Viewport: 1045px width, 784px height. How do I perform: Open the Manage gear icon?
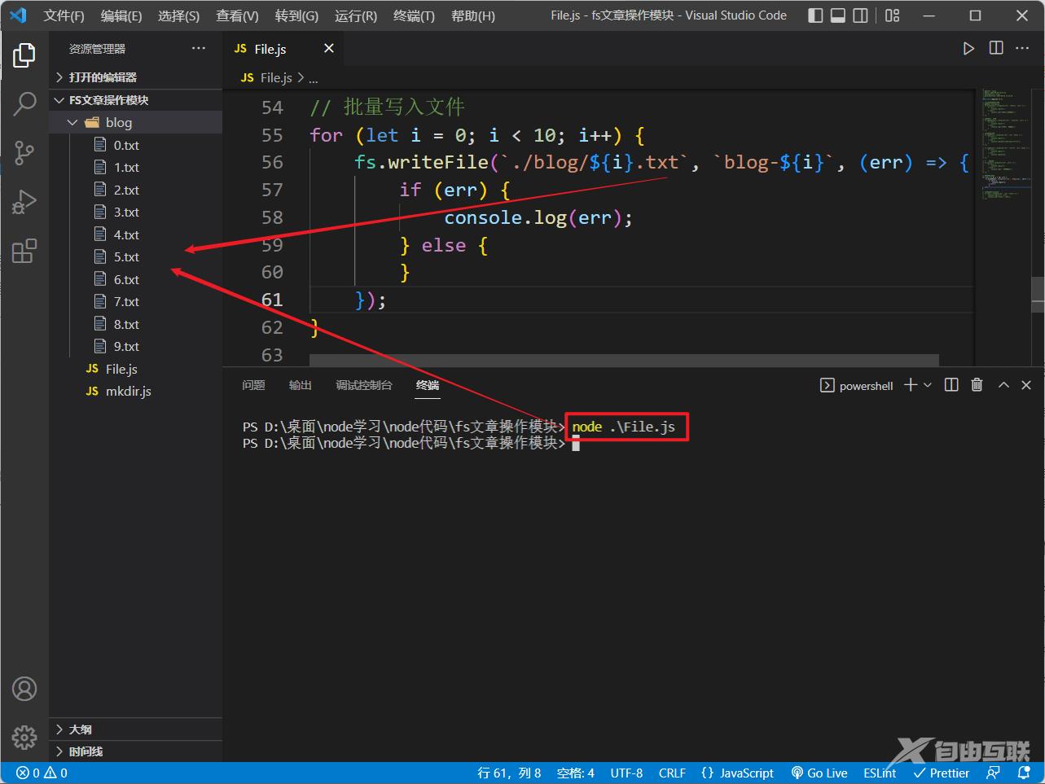24,737
